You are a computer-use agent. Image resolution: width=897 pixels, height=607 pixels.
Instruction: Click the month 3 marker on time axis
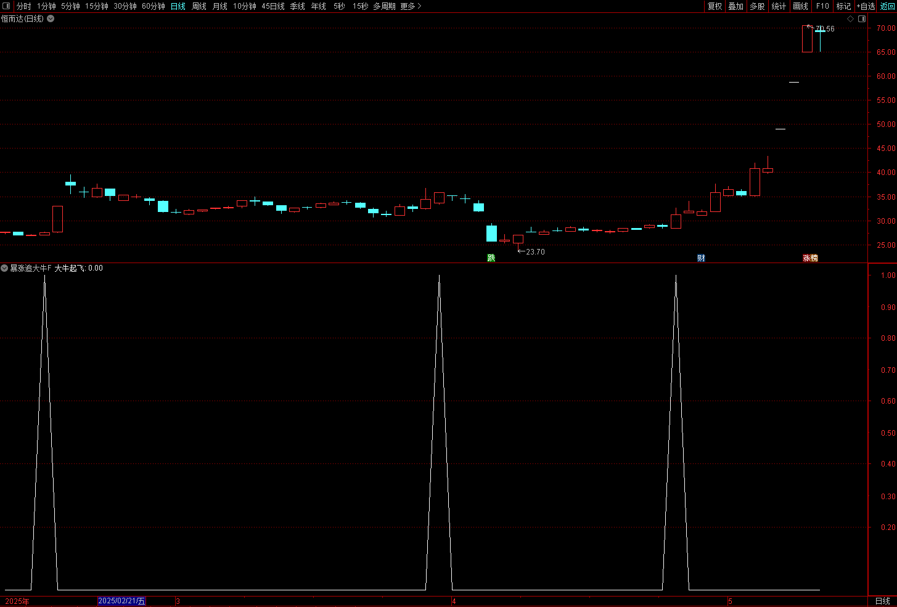click(x=178, y=601)
